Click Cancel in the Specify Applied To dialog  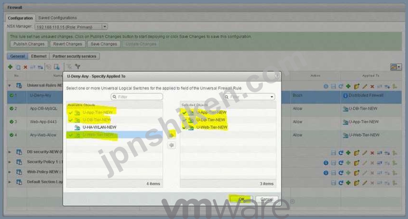267,199
